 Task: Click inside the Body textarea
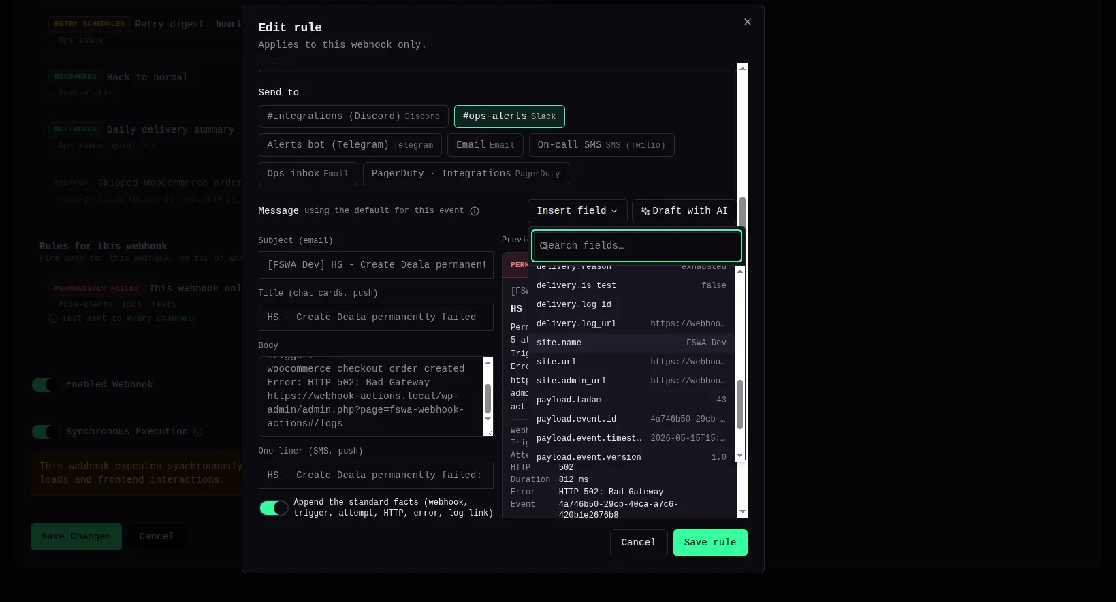[371, 396]
